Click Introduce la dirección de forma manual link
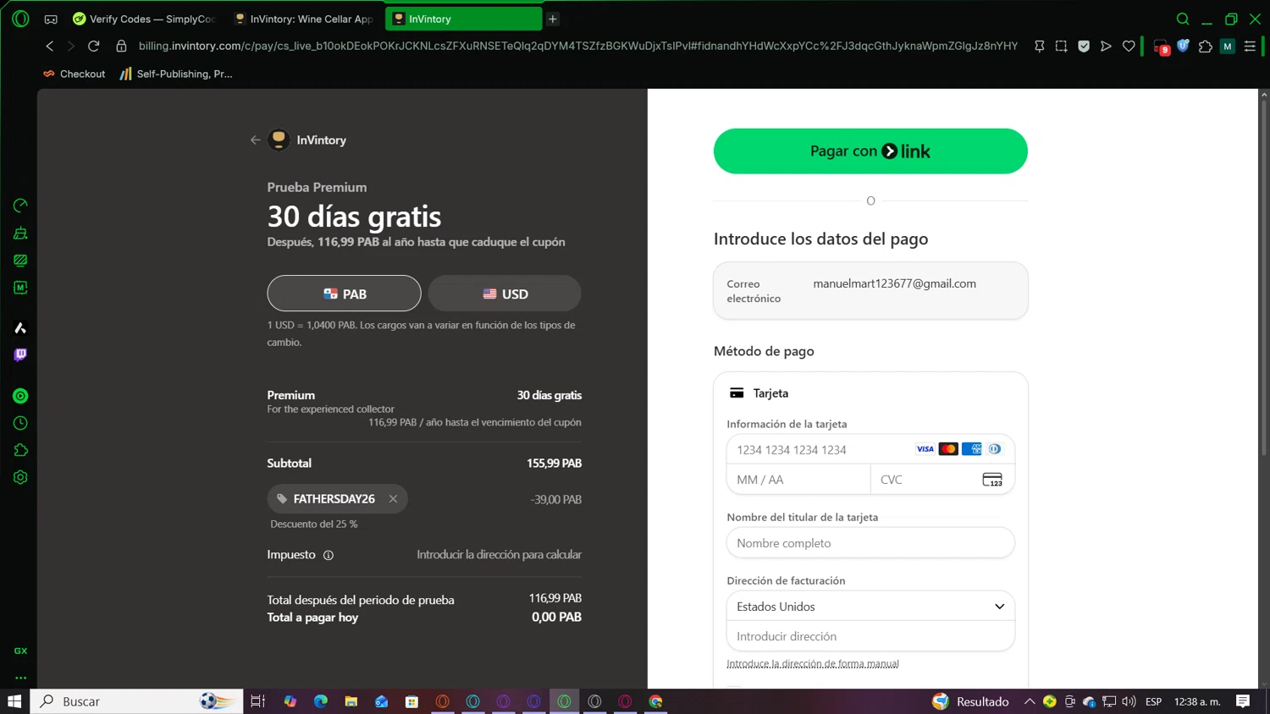Image resolution: width=1270 pixels, height=714 pixels. (813, 664)
